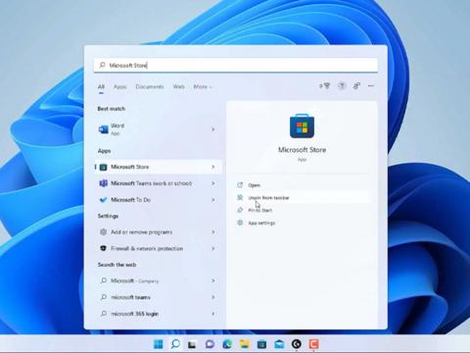Select Microsoft To Do result

point(159,200)
